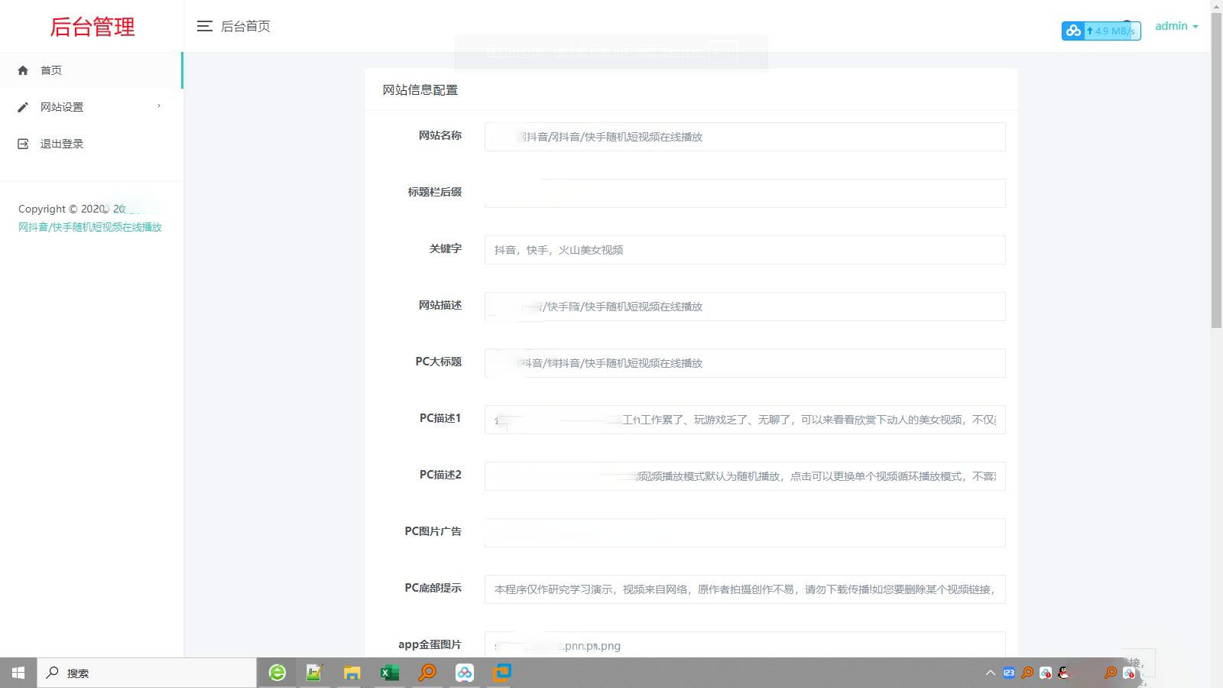
Task: Focus the 标题栏后缀 input field
Action: (745, 193)
